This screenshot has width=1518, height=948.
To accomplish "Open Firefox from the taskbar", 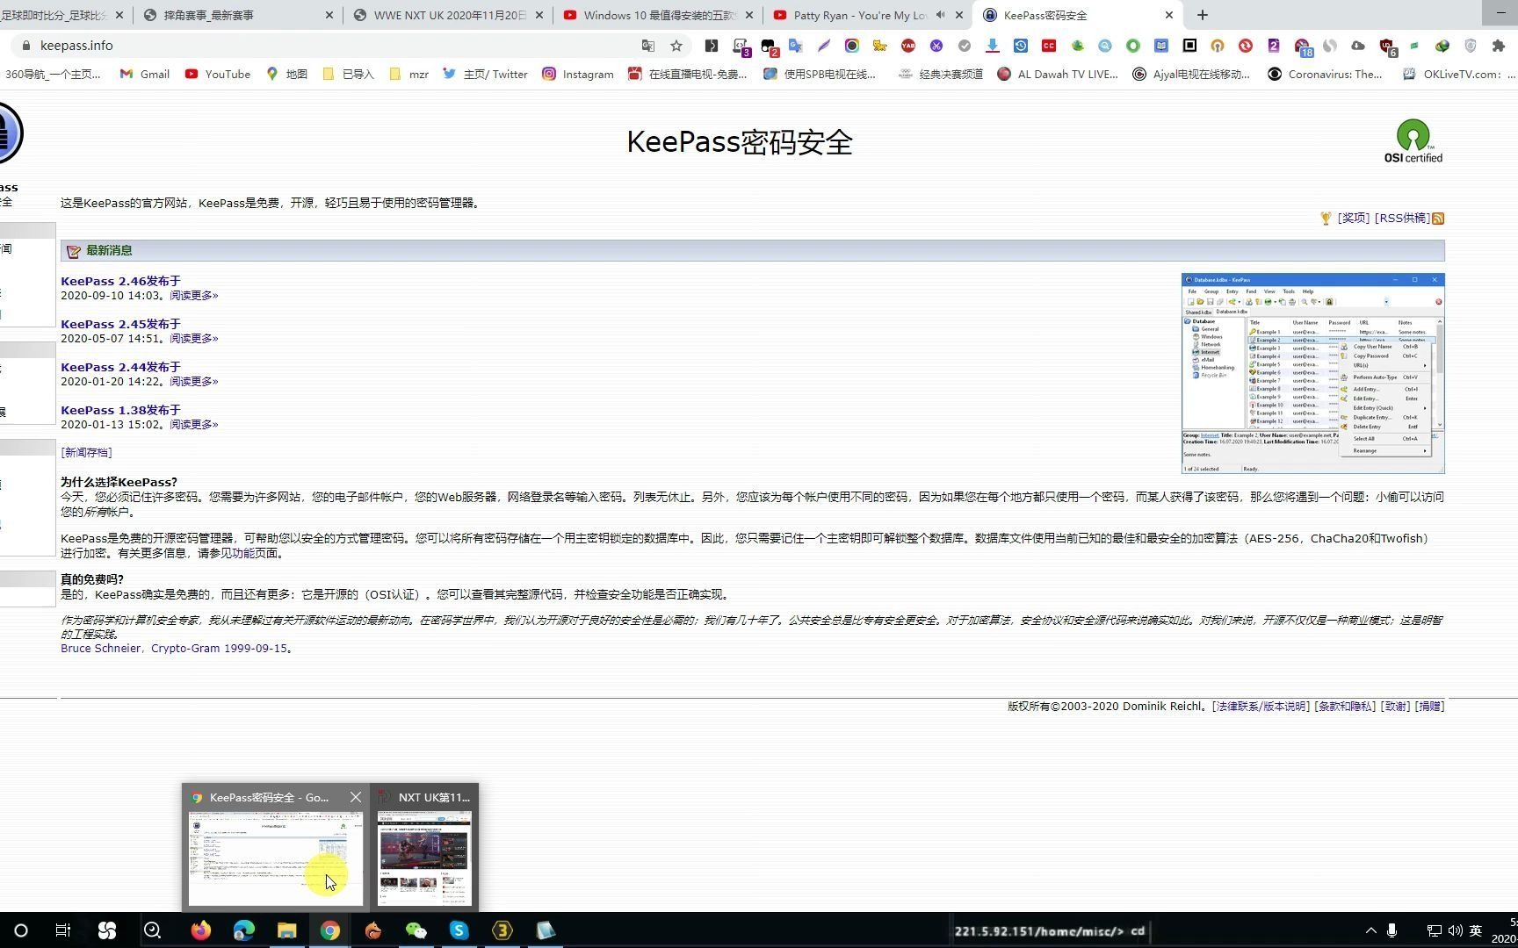I will [201, 930].
